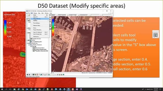Collapse the GIS Data tree node
The height and width of the screenshot is (91, 163).
(x=28, y=40)
